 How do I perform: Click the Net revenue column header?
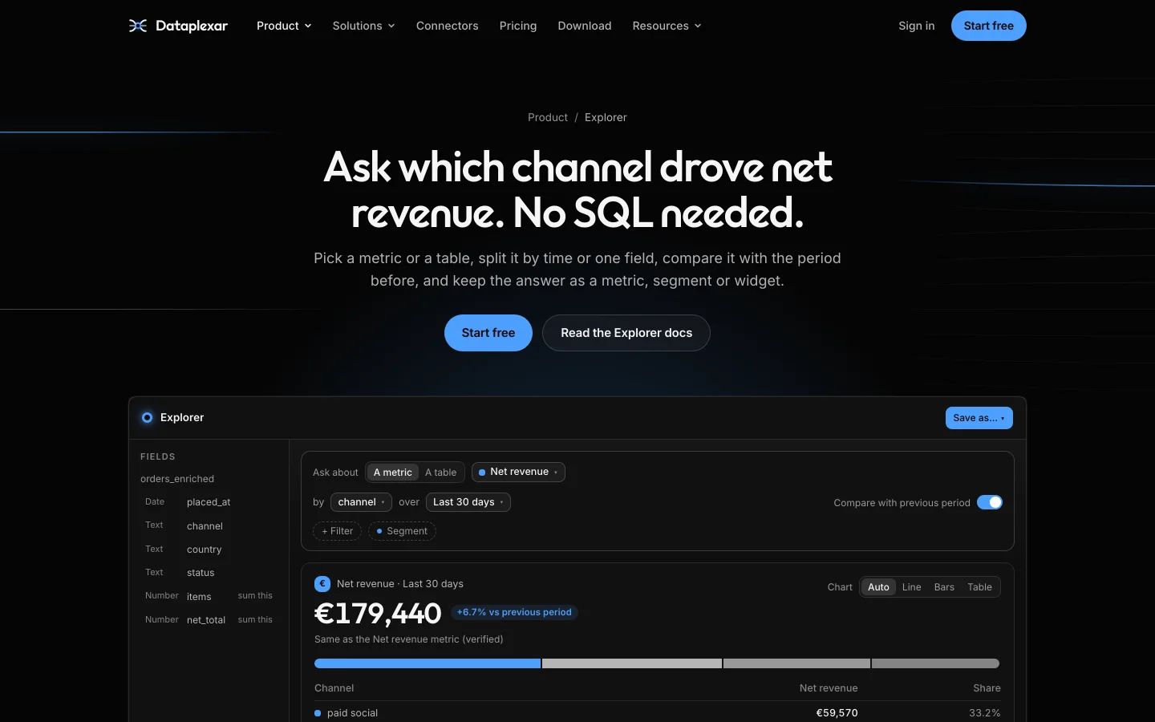(x=829, y=688)
